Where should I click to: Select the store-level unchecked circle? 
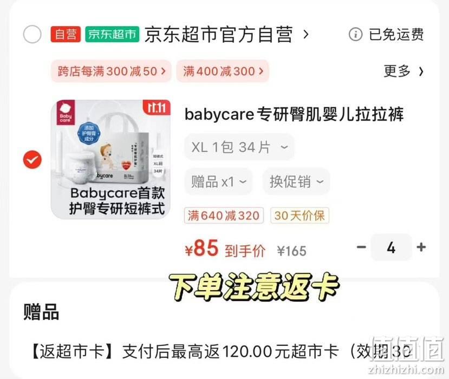tap(32, 34)
